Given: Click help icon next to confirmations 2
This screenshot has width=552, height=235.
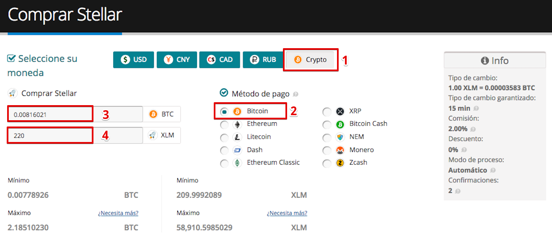Looking at the screenshot, I should coord(458,191).
